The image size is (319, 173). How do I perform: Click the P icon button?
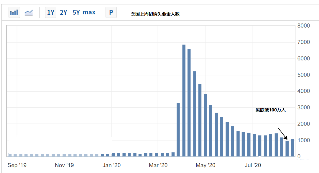[x=111, y=12]
